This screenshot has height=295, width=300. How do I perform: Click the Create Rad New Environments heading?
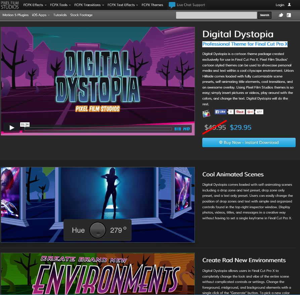tap(244, 260)
